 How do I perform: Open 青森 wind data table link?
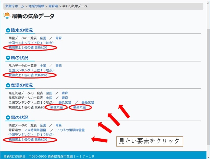[x=58, y=66]
